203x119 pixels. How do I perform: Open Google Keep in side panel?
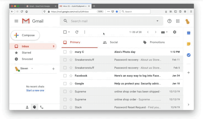coord(189,44)
